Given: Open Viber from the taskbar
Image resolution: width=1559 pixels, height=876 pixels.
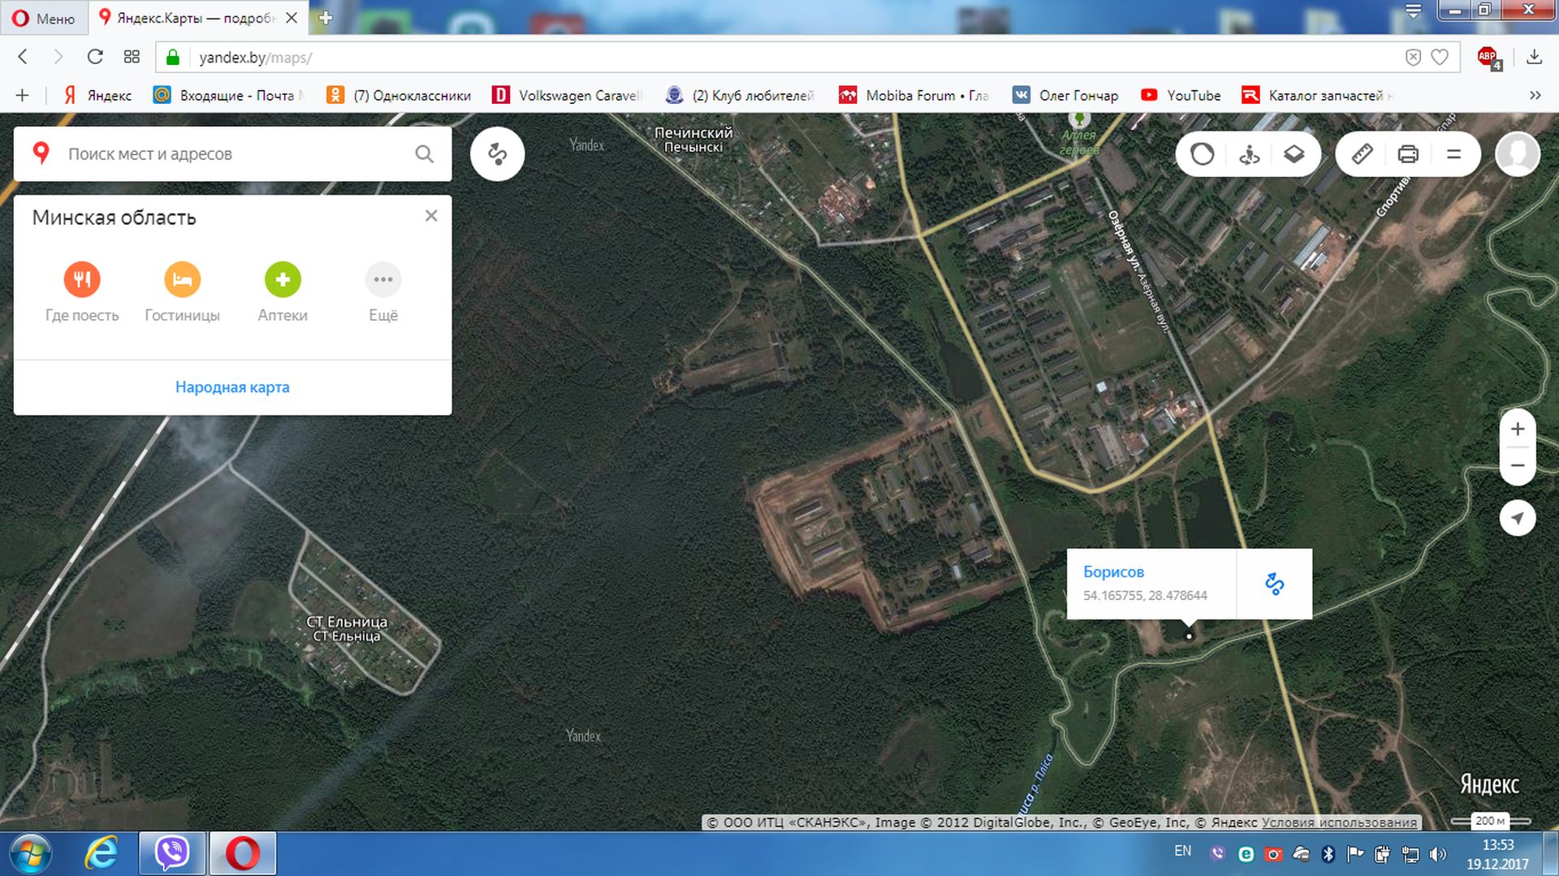Looking at the screenshot, I should pos(172,853).
